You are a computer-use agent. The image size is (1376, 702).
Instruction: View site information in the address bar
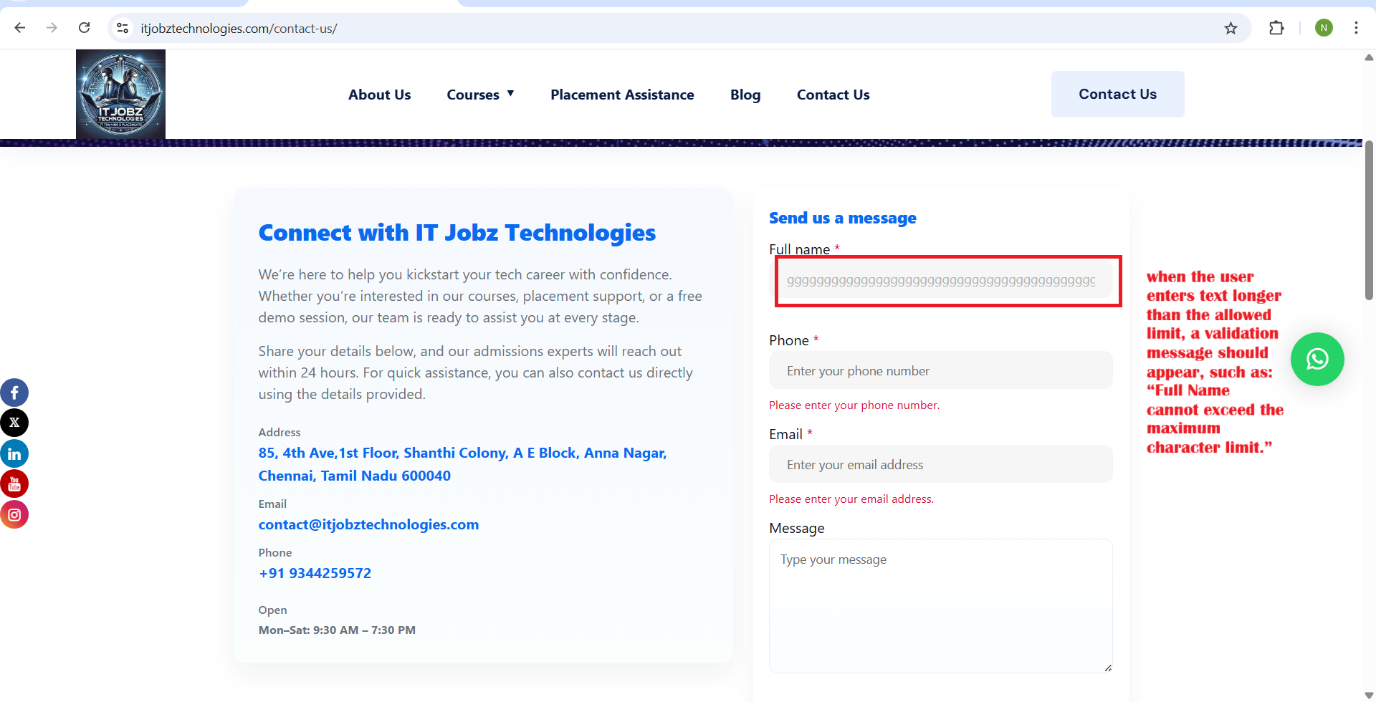click(123, 28)
